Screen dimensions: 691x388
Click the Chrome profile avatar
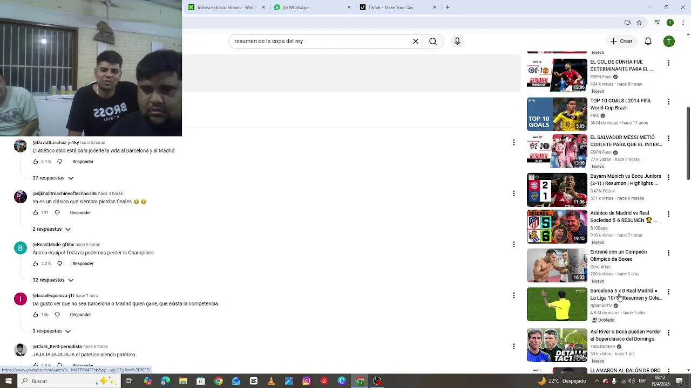(x=670, y=23)
